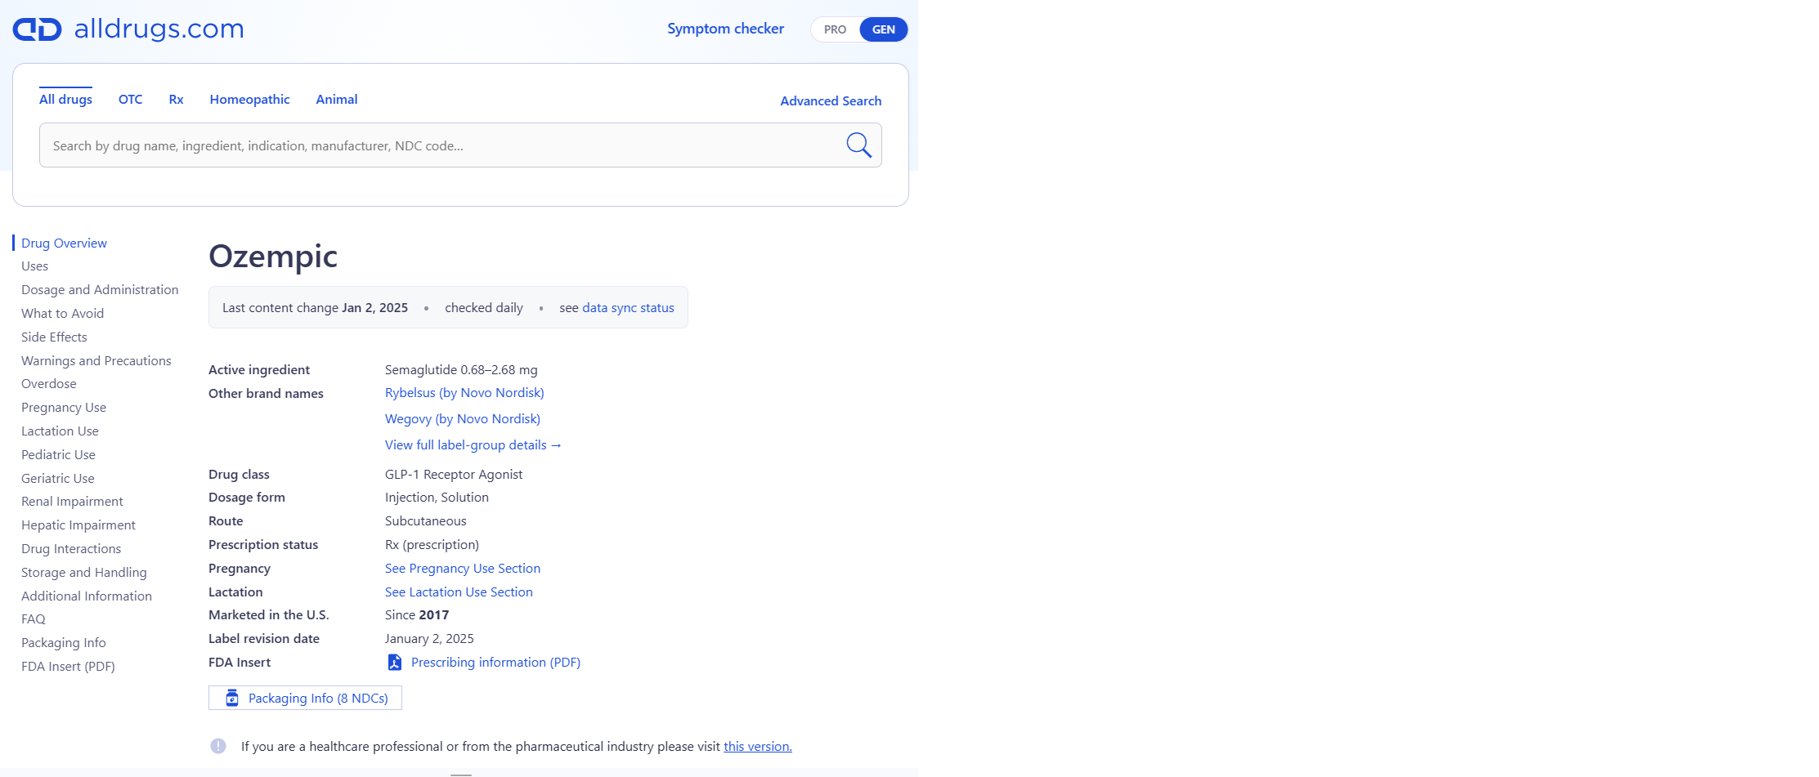View full label-group details
Viewport: 1819px width, 777px height.
click(x=473, y=445)
